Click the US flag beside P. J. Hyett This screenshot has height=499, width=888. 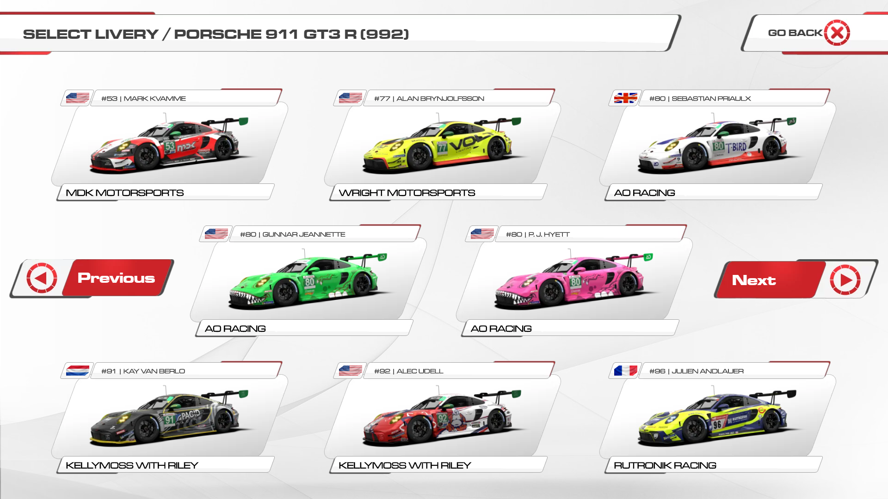click(482, 234)
